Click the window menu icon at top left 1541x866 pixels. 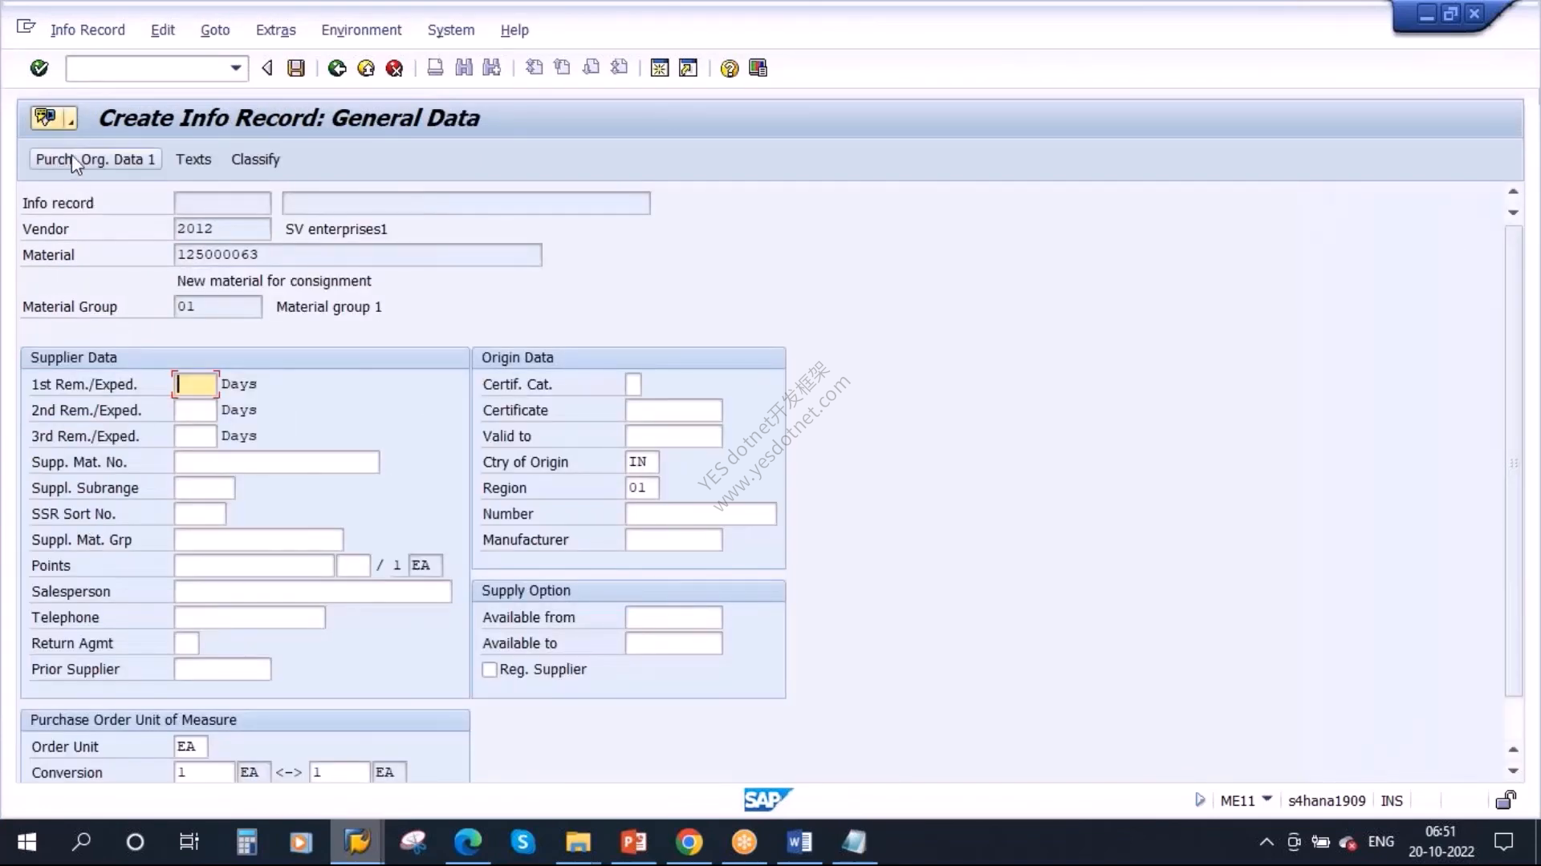point(26,27)
